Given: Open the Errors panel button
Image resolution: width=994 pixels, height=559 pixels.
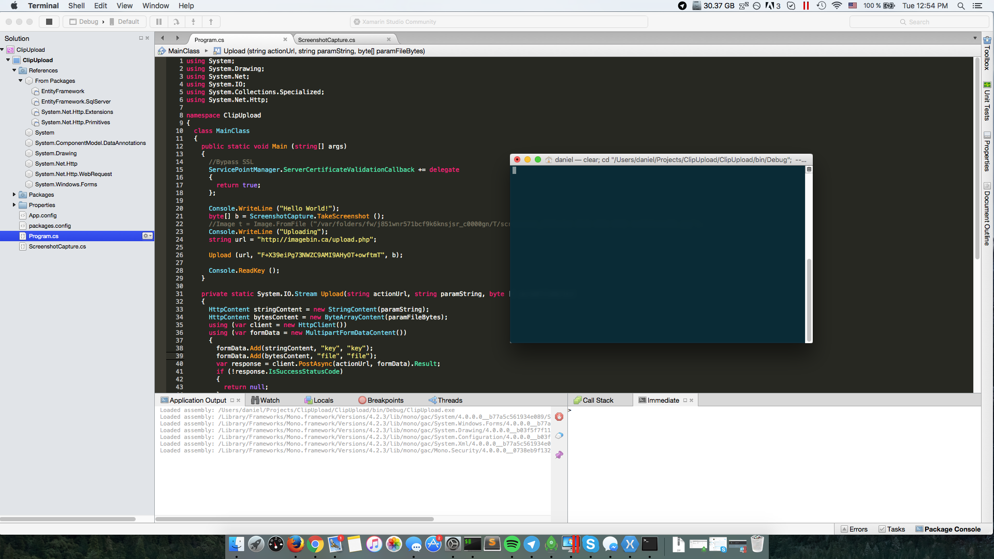Looking at the screenshot, I should pyautogui.click(x=854, y=529).
